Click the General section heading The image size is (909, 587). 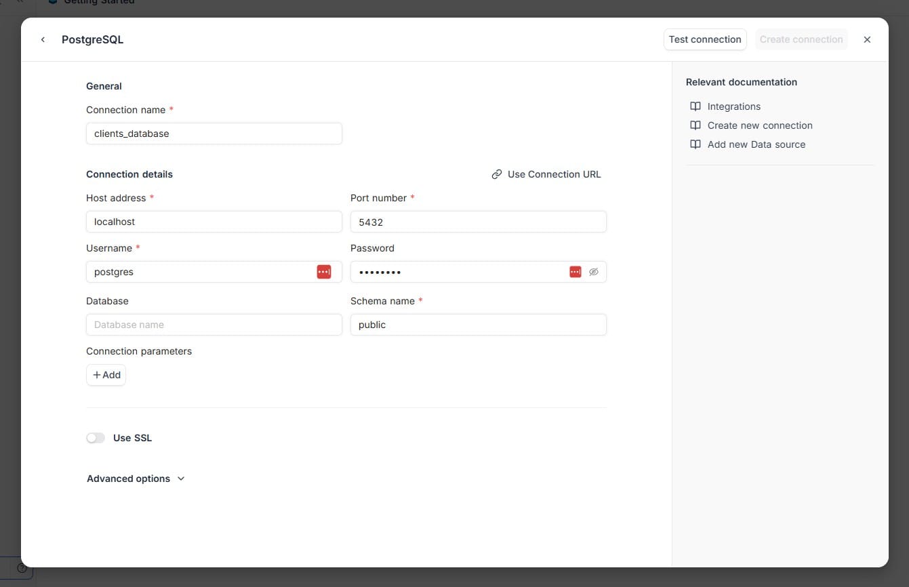(104, 86)
